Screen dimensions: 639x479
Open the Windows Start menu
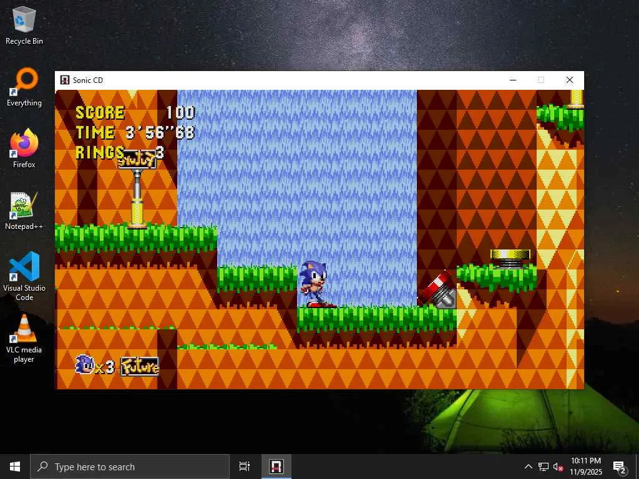(x=15, y=467)
